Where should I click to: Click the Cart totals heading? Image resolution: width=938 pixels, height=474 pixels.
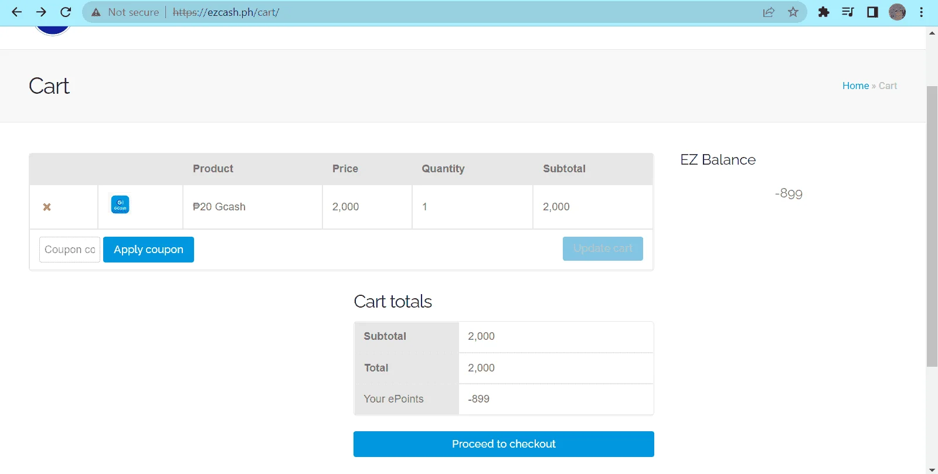coord(393,301)
